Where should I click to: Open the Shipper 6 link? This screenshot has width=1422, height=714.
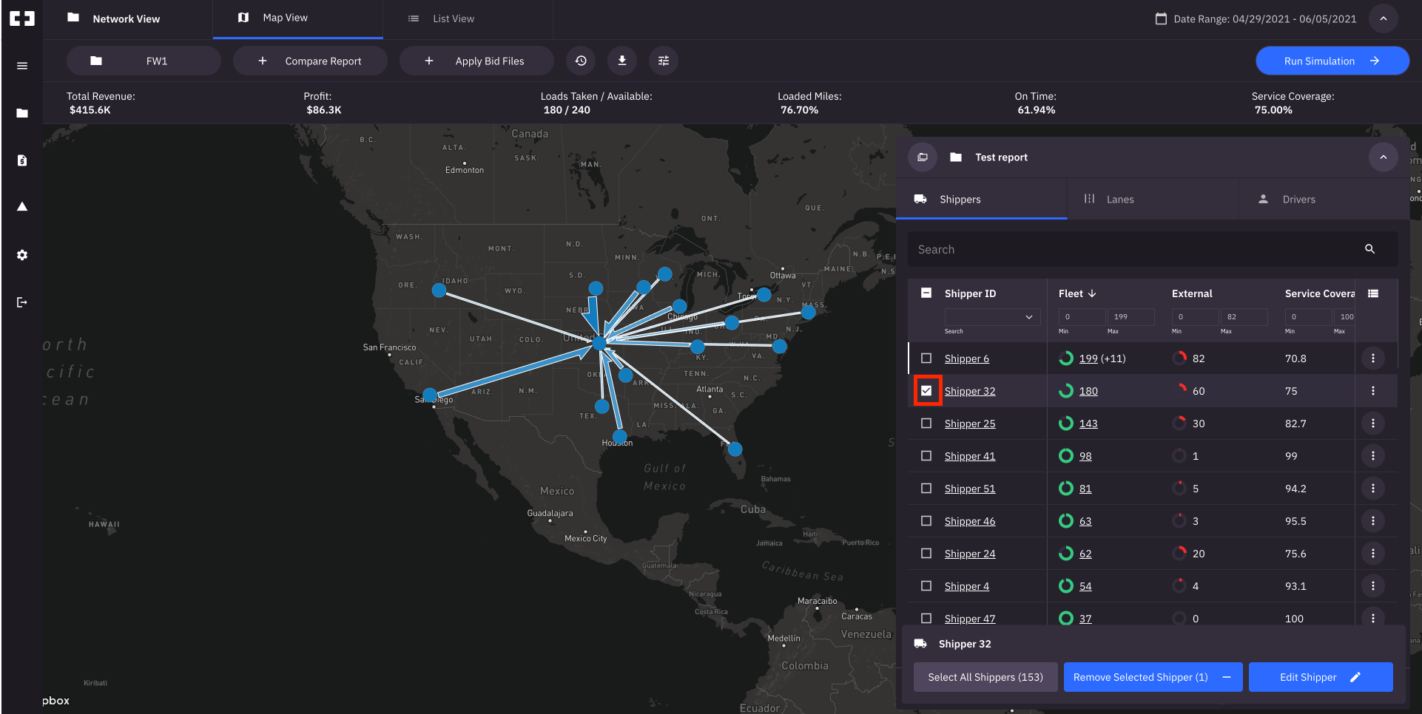coord(966,358)
